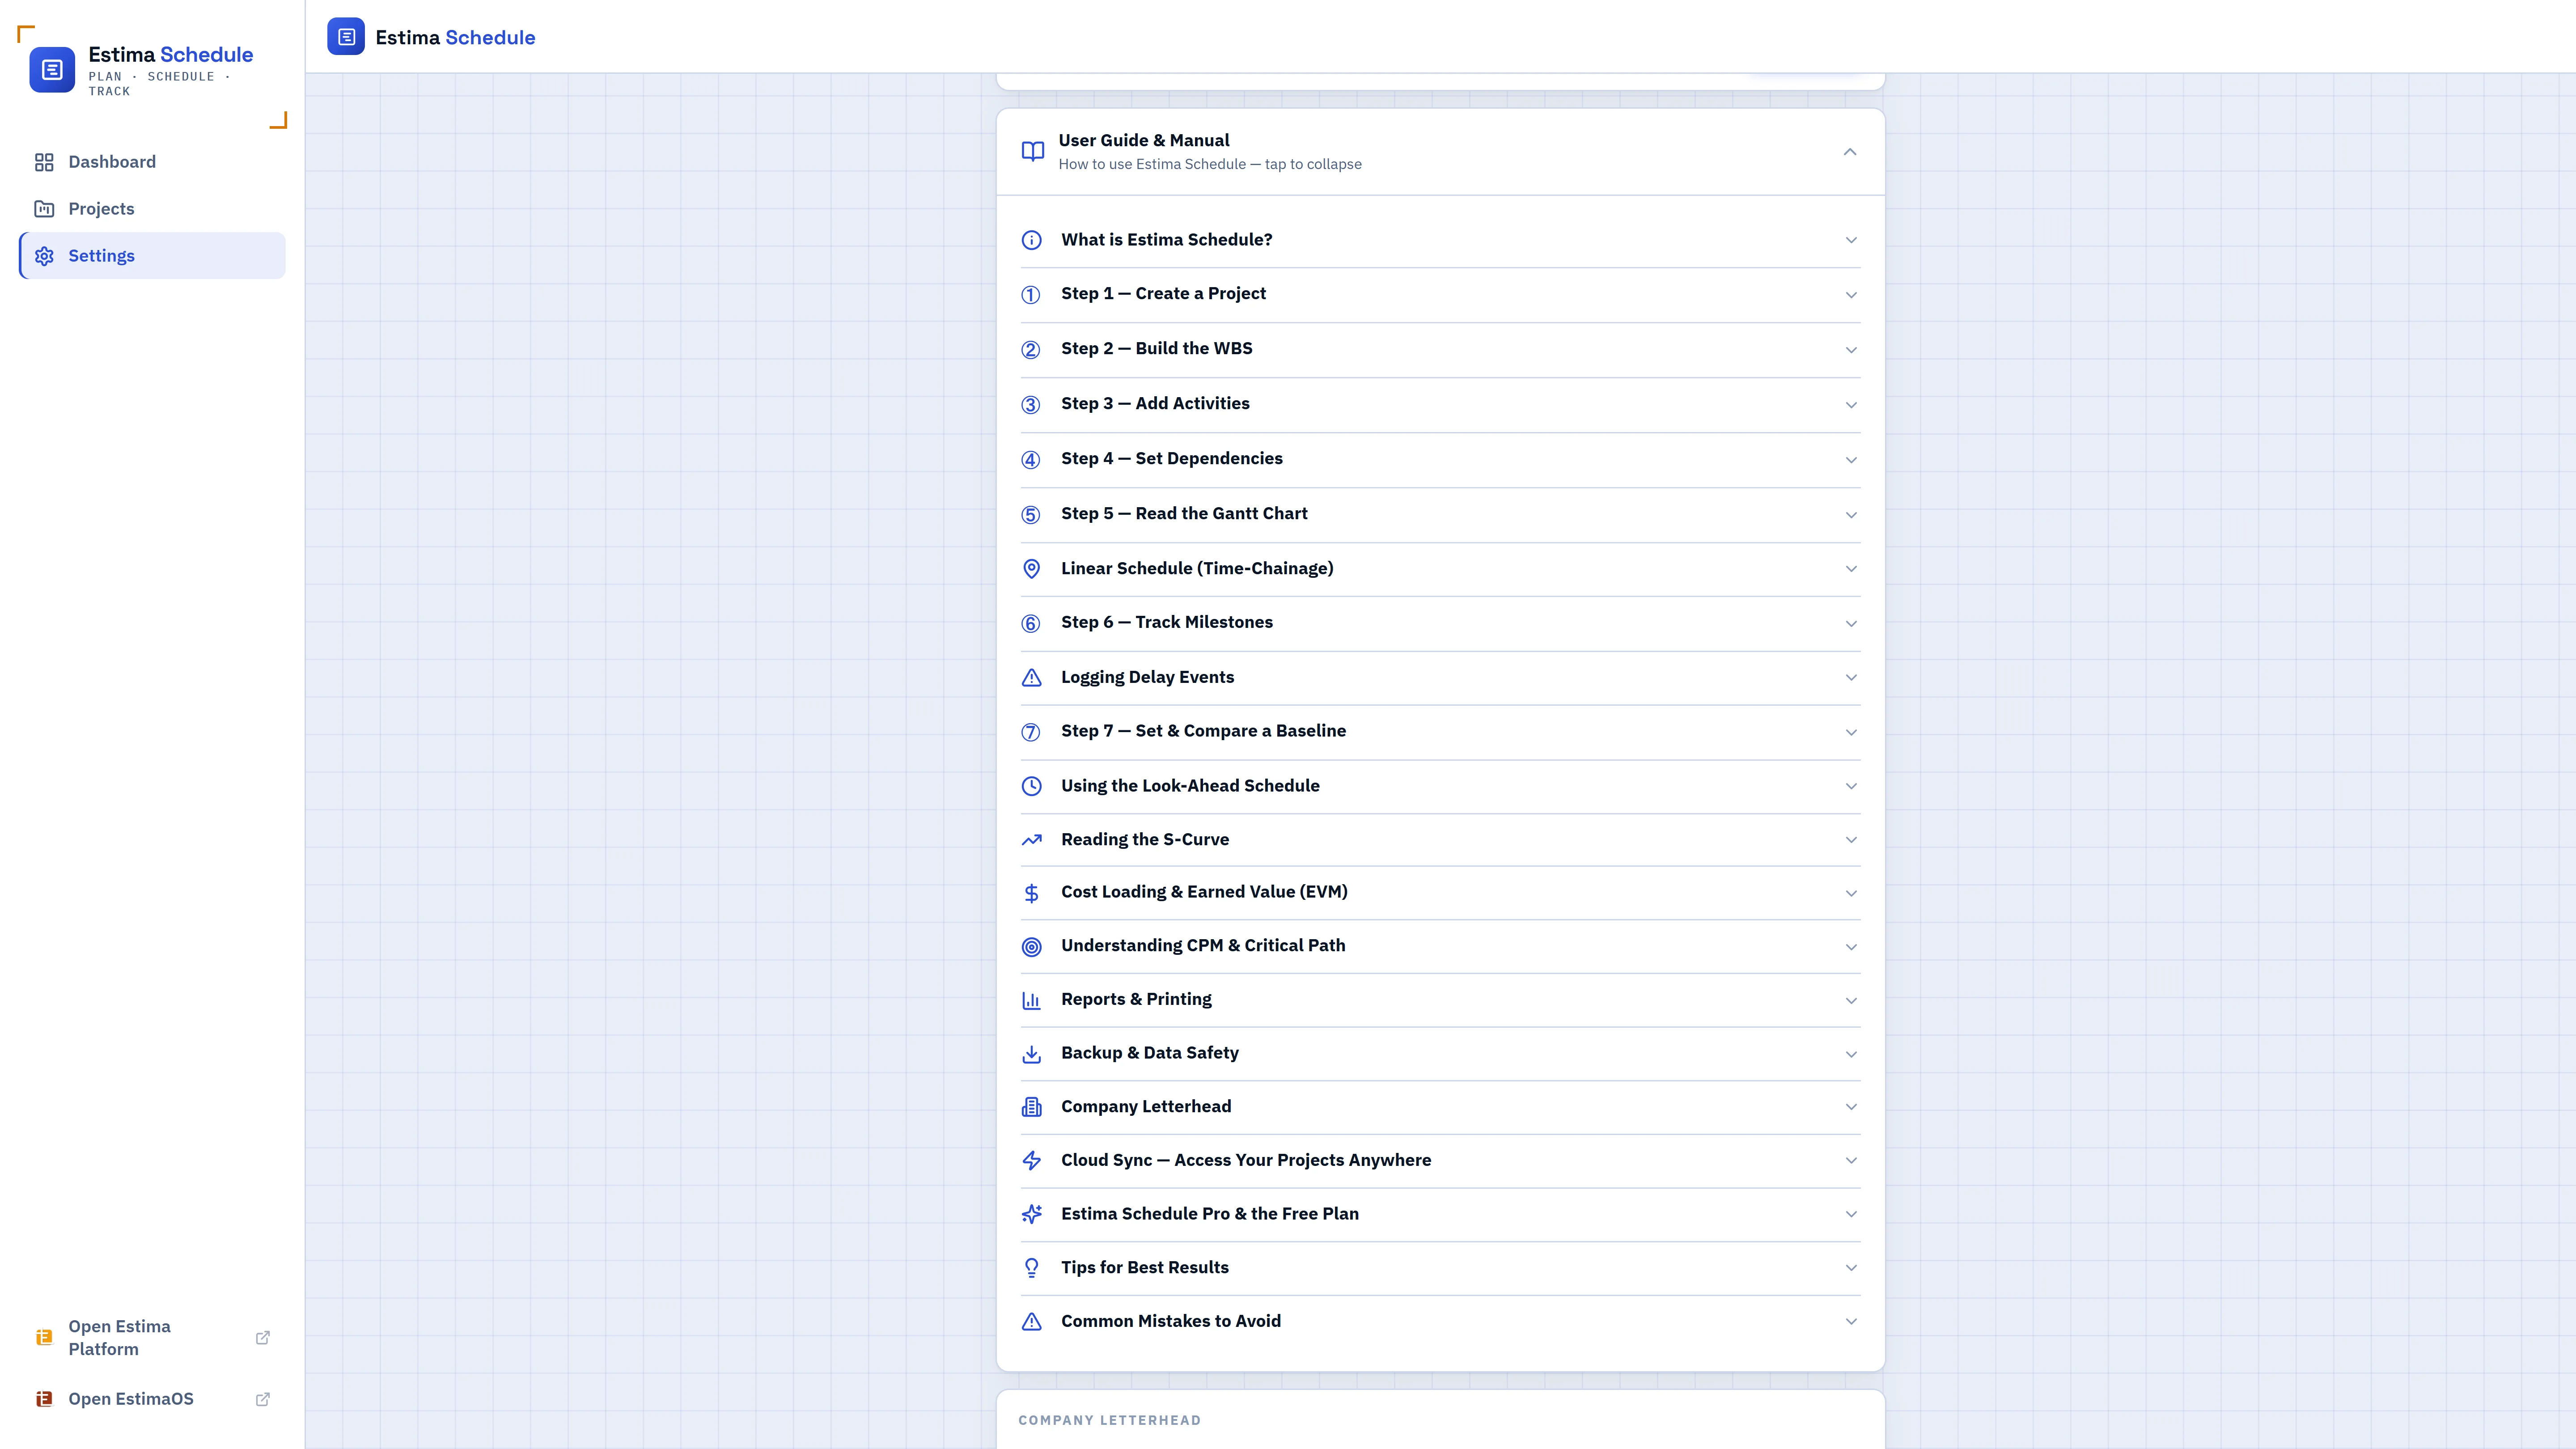Click the map pin Linear Schedule icon

1032,569
